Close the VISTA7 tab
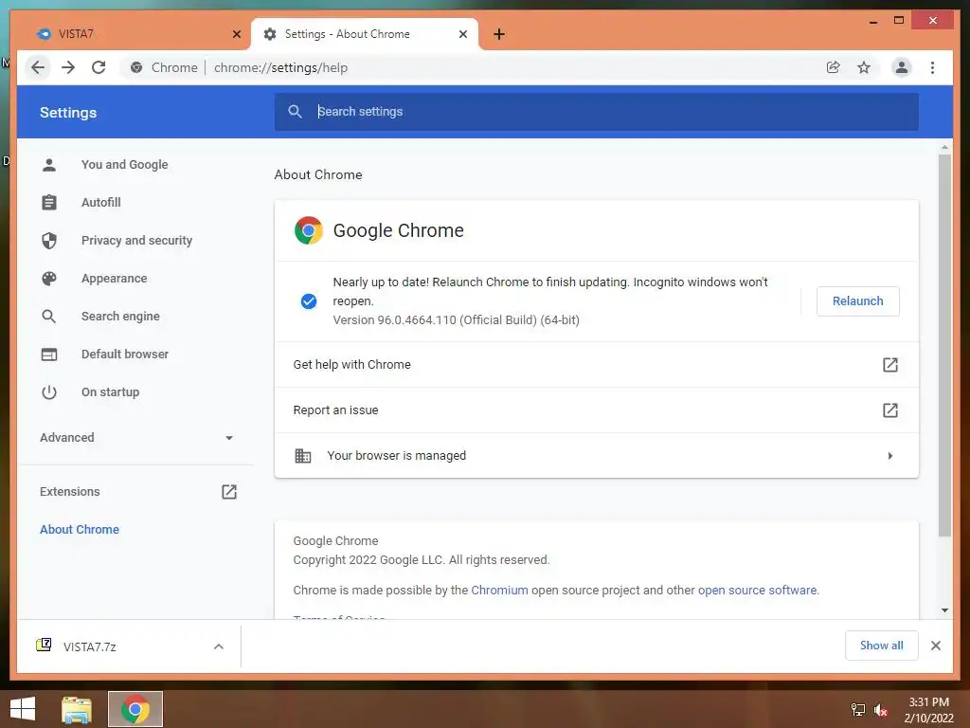Screen dimensions: 970x728 coord(236,34)
